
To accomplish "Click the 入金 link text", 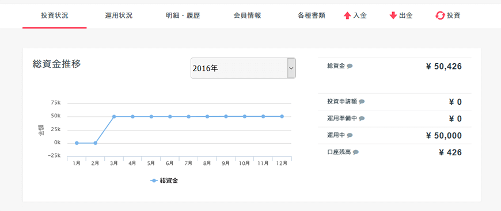I will [x=360, y=16].
